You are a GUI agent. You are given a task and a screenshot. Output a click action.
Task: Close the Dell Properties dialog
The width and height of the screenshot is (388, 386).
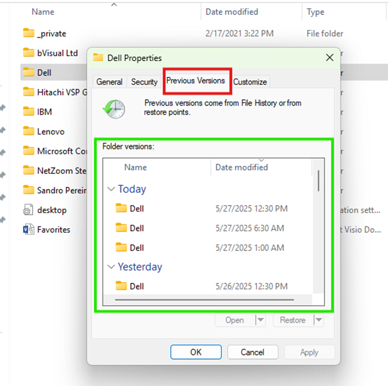[330, 57]
